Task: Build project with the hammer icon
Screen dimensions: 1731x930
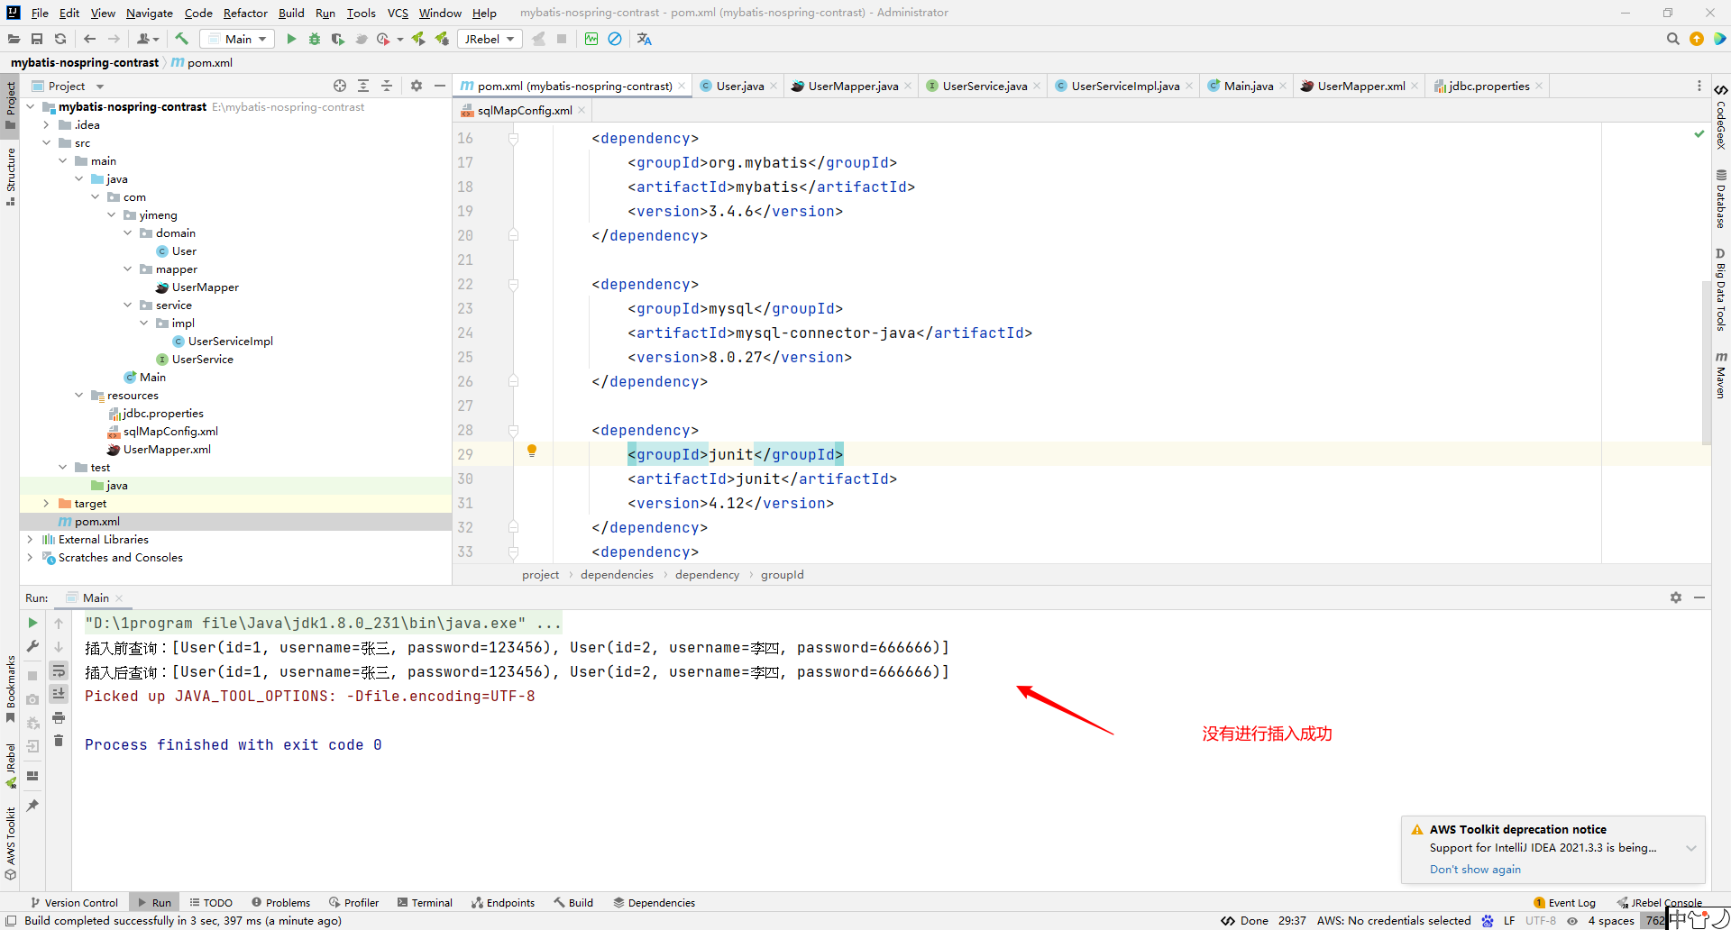Action: pyautogui.click(x=182, y=39)
